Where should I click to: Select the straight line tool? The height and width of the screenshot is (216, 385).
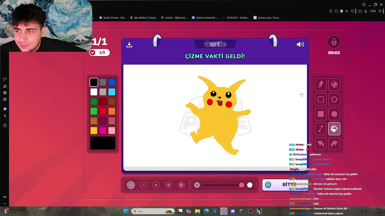coord(321,129)
